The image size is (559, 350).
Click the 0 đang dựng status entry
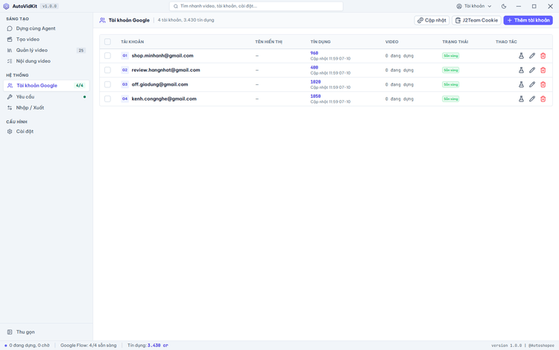pos(27,346)
